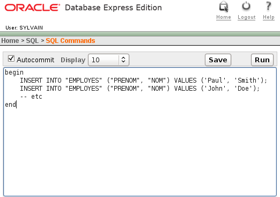Click the Database Express Edition title
The image size is (280, 197).
[113, 8]
